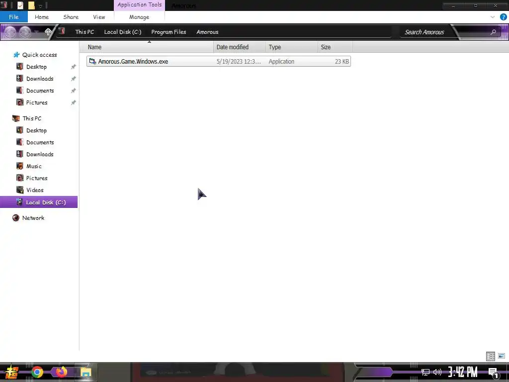Click the search magnifier icon
This screenshot has width=509, height=382.
(x=494, y=32)
